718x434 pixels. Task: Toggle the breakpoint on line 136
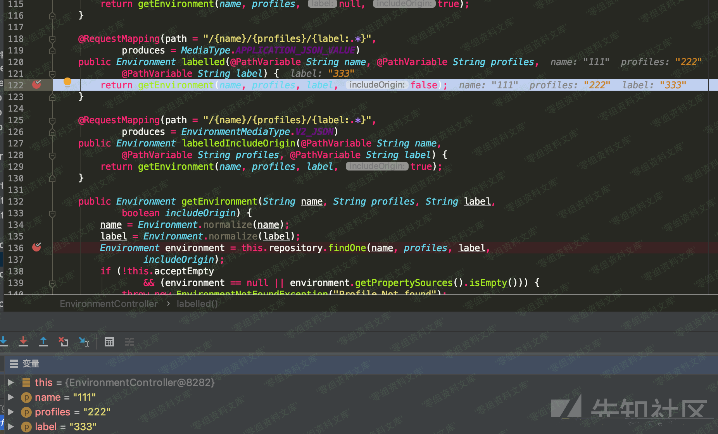pos(37,247)
